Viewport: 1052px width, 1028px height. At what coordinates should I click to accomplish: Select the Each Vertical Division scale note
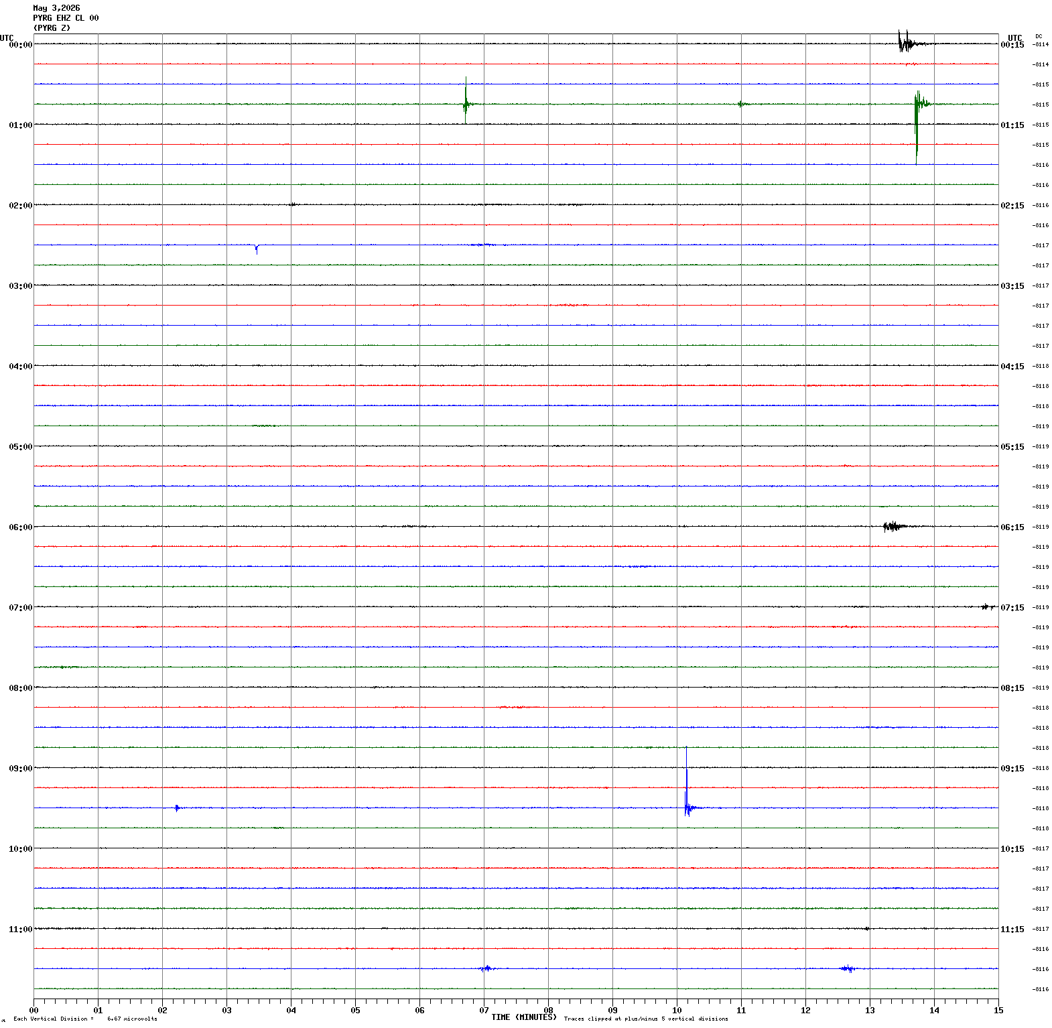[85, 1019]
